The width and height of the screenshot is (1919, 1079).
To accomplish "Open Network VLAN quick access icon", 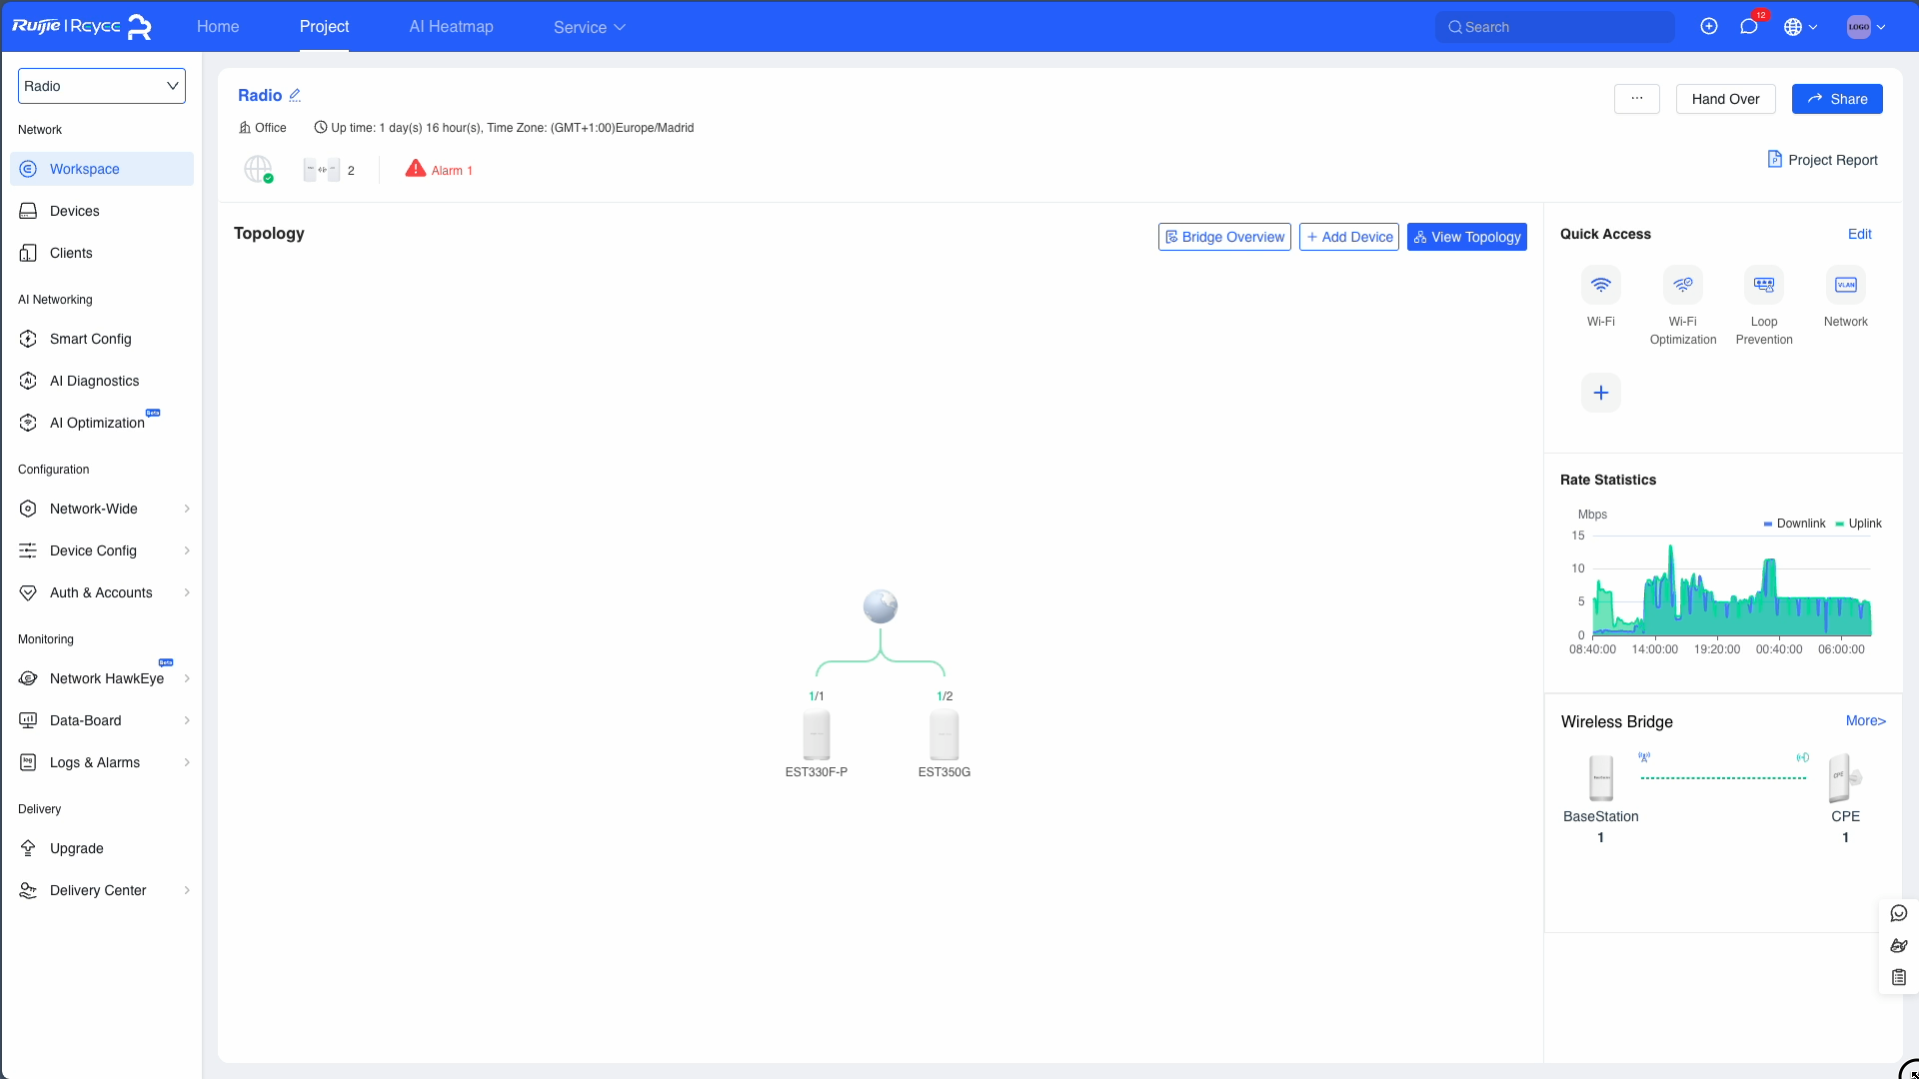I will coord(1845,286).
